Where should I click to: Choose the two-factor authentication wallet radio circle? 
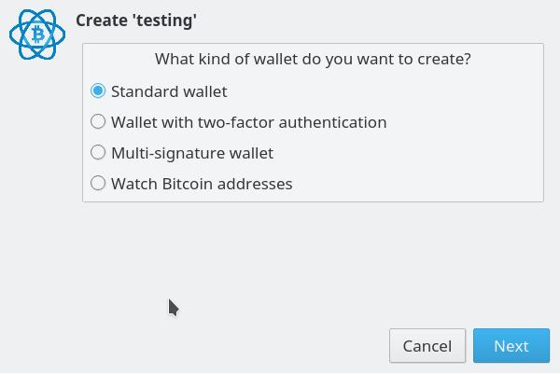click(98, 121)
